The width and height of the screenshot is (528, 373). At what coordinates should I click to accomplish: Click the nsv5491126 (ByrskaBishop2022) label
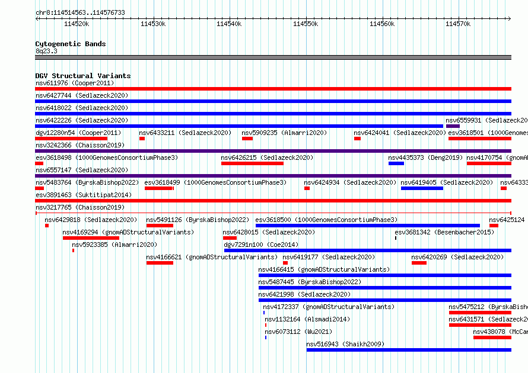click(x=198, y=220)
